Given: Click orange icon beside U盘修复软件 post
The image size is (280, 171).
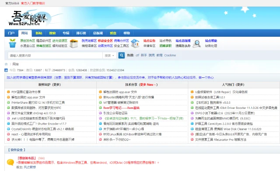Looking at the screenshot, I should [192, 92].
